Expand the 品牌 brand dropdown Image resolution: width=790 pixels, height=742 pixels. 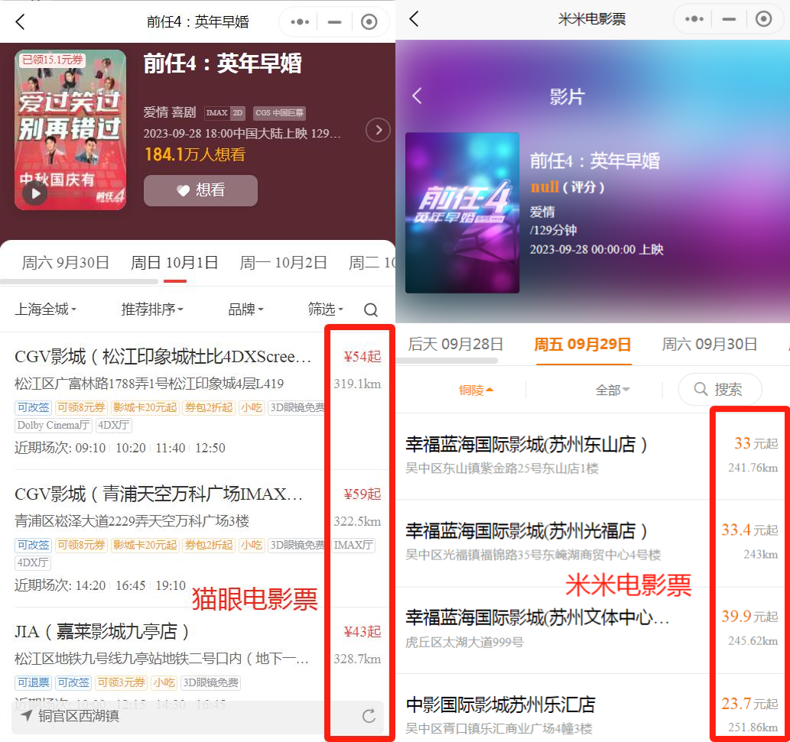[x=245, y=309]
